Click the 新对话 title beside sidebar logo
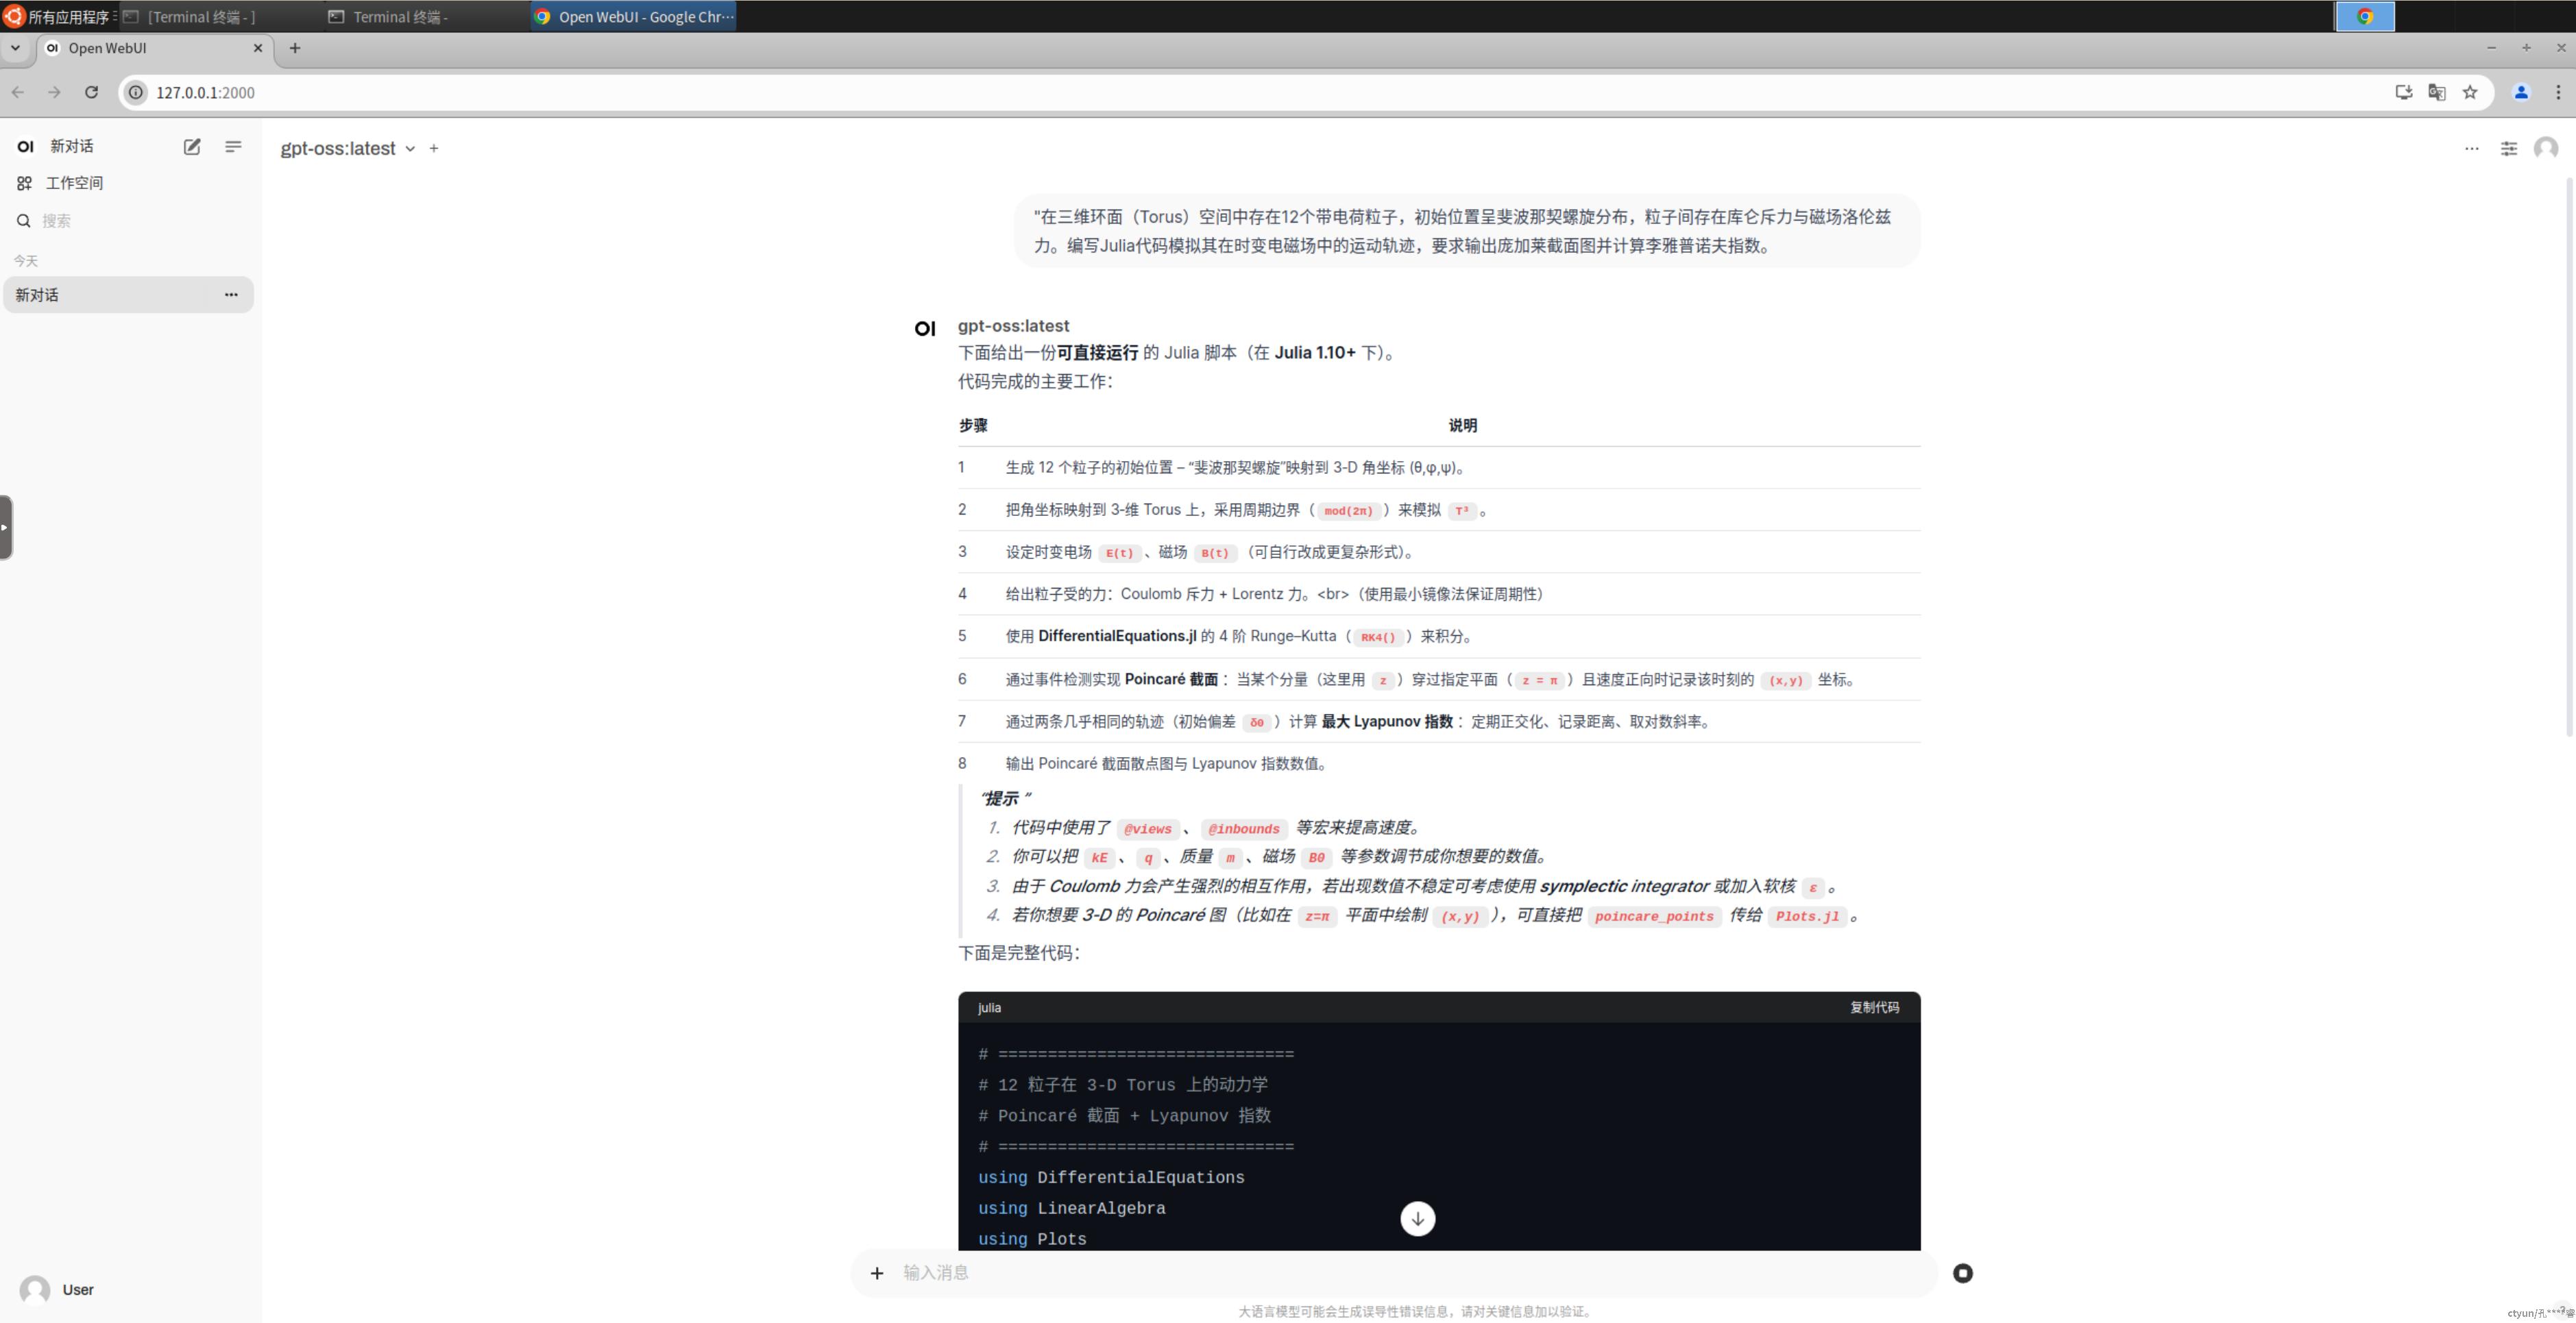2576x1323 pixels. (x=72, y=147)
